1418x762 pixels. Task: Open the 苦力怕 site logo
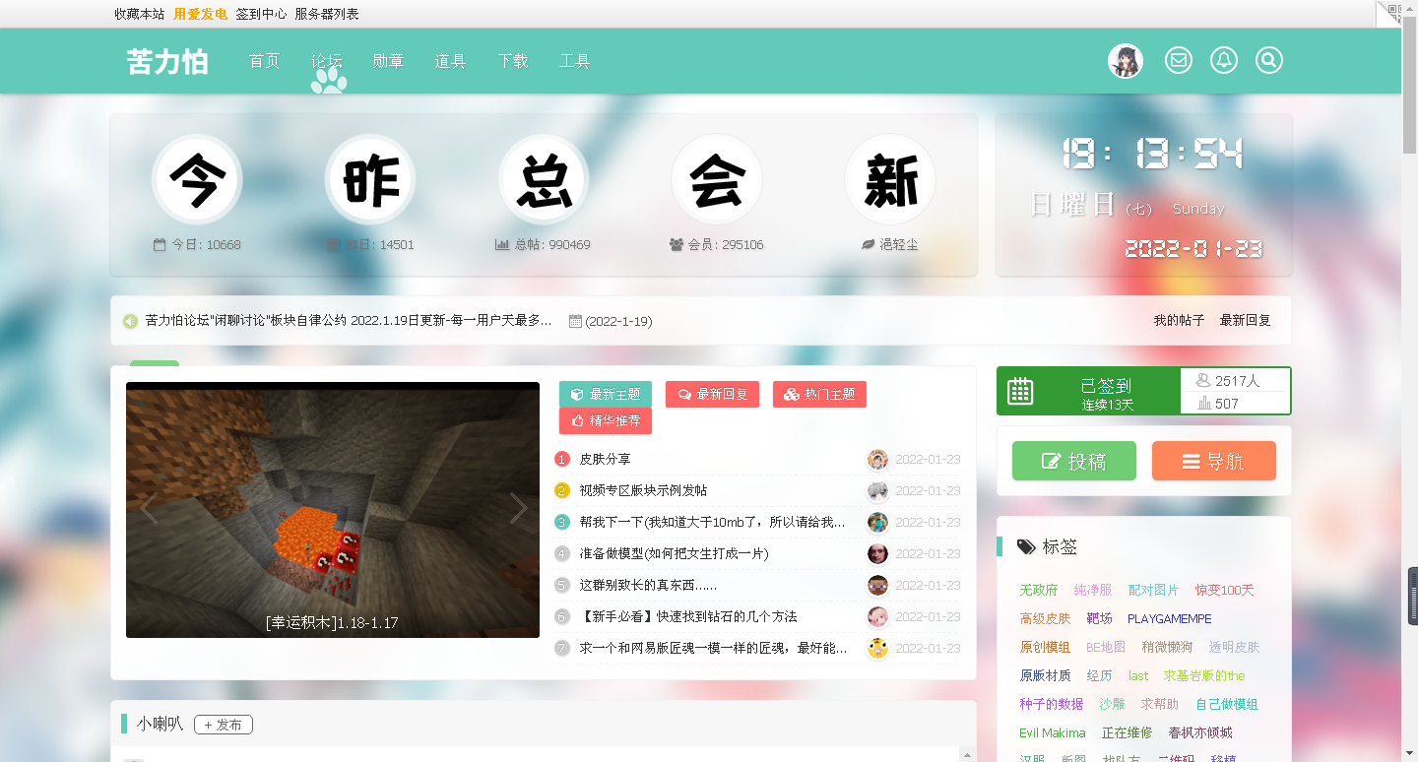pos(167,61)
